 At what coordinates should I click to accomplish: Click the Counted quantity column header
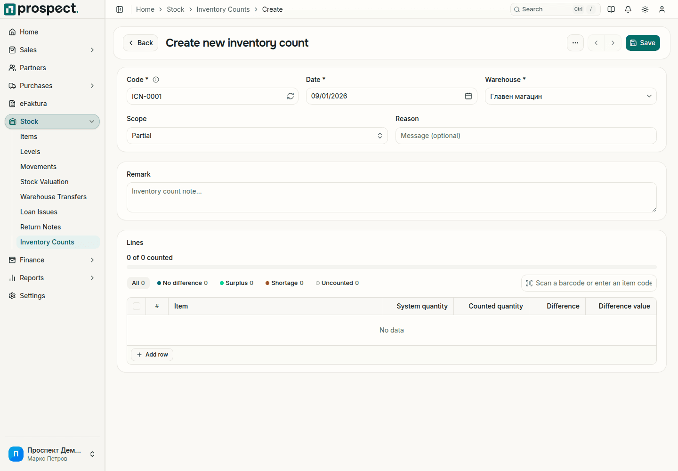492,306
